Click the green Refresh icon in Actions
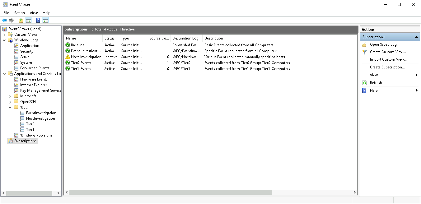Image resolution: width=421 pixels, height=204 pixels. tap(364, 83)
